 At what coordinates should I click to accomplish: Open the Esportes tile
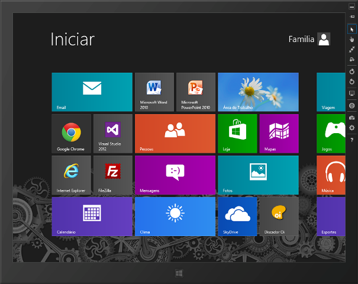coord(331,217)
